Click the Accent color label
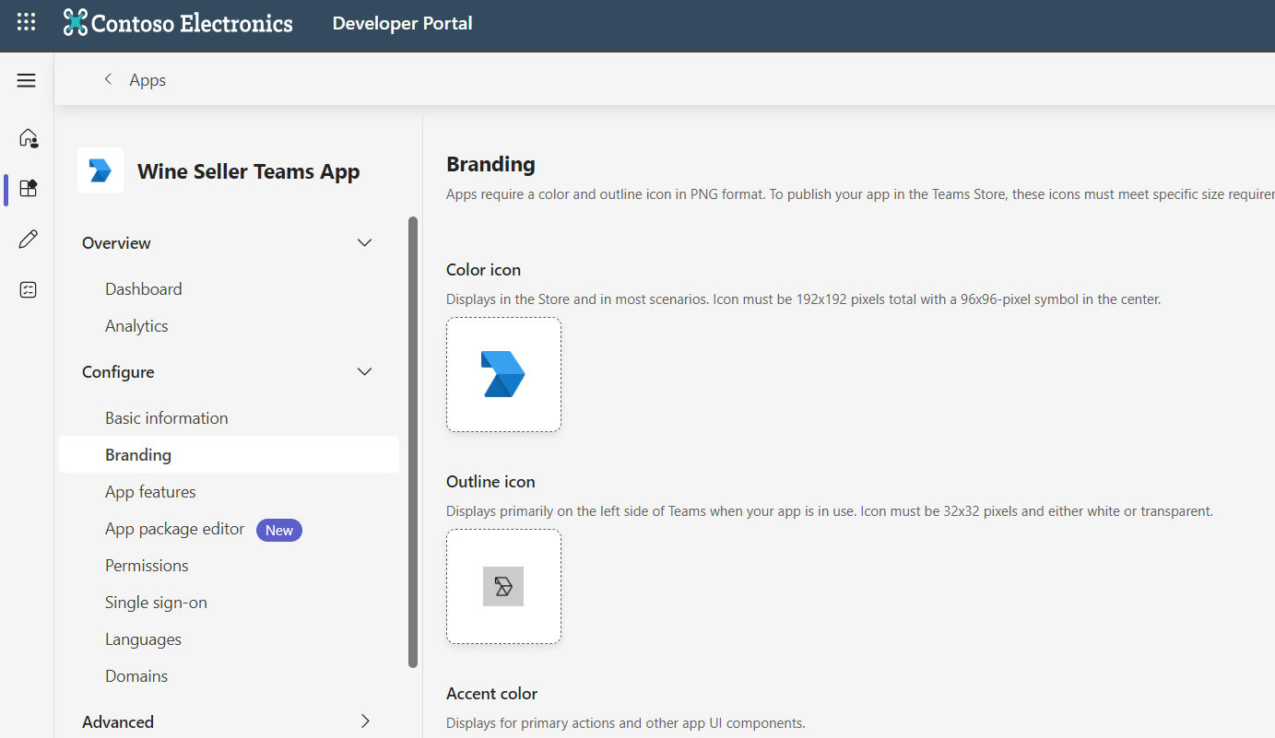Screen dimensions: 1275x738 [491, 693]
